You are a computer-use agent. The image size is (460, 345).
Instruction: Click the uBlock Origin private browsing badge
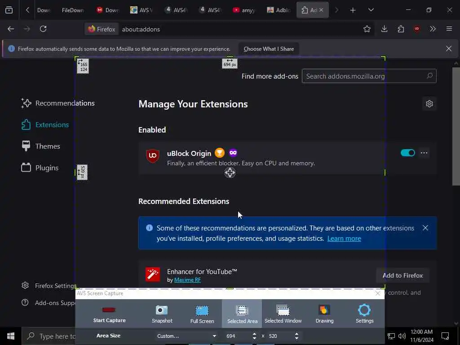pos(233,153)
